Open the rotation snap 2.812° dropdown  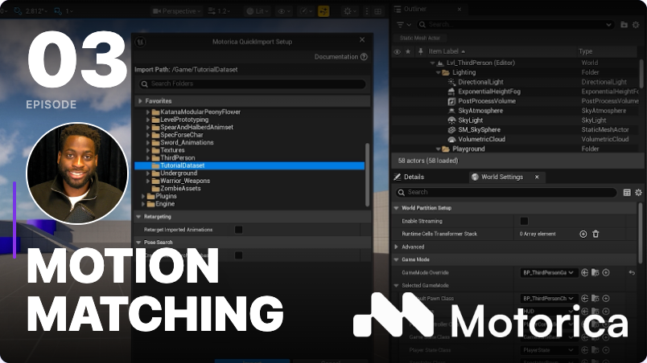tap(36, 11)
